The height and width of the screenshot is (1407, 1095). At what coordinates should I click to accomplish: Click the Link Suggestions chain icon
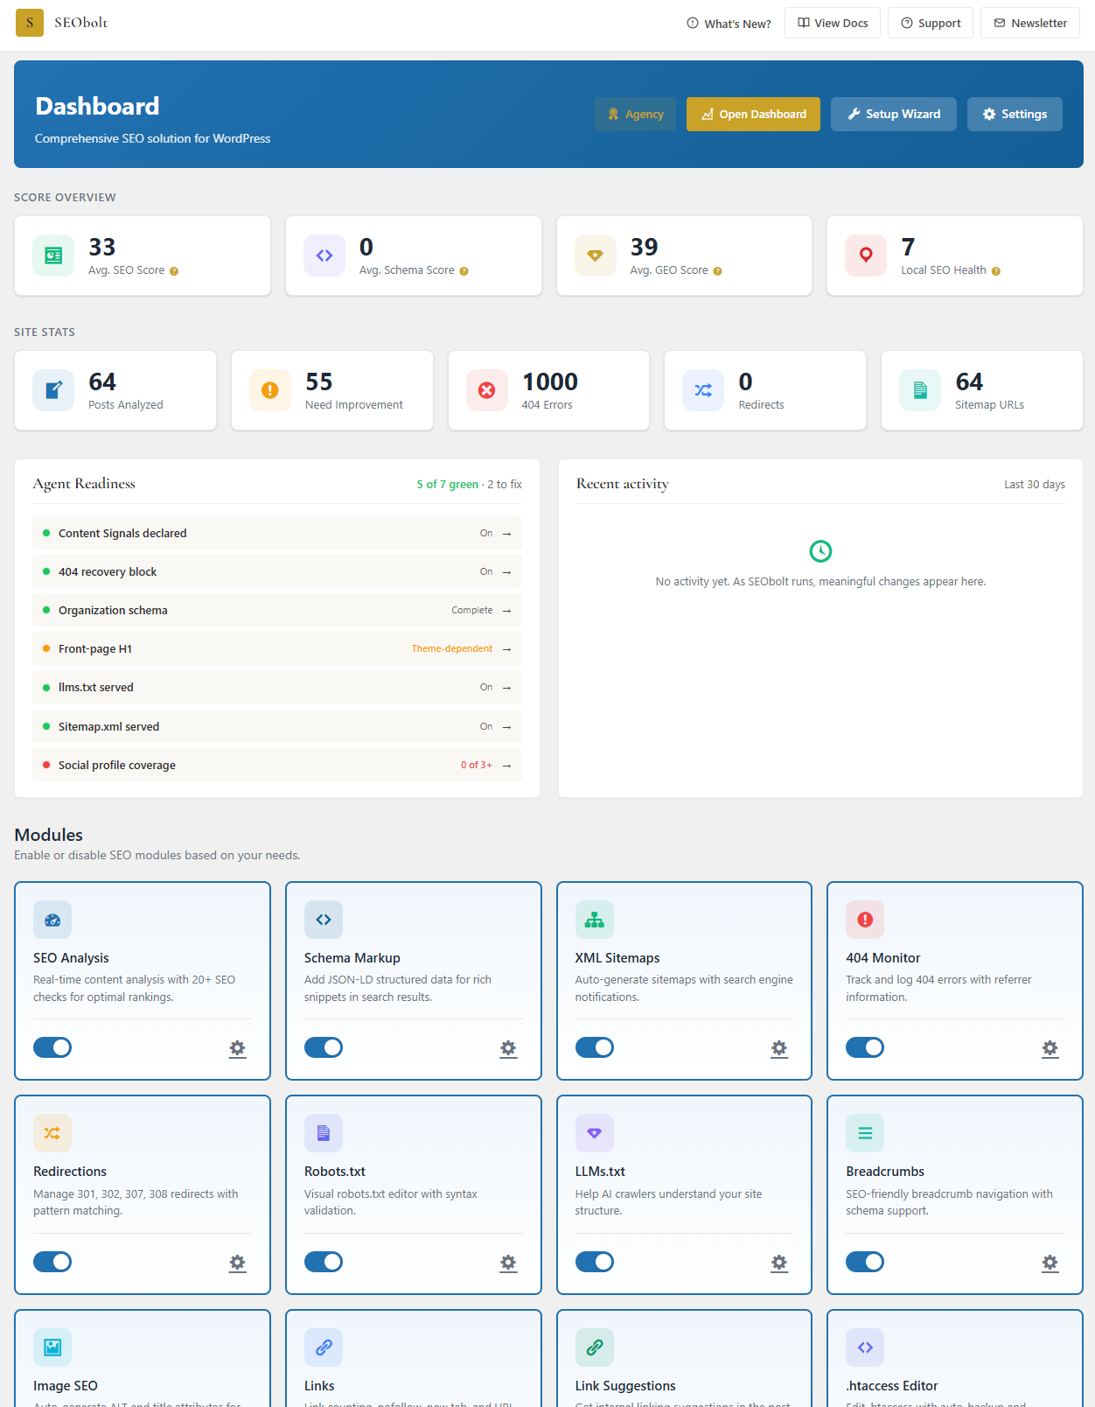(x=595, y=1347)
